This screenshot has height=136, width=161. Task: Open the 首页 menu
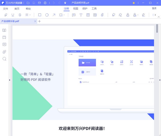click(x=17, y=9)
